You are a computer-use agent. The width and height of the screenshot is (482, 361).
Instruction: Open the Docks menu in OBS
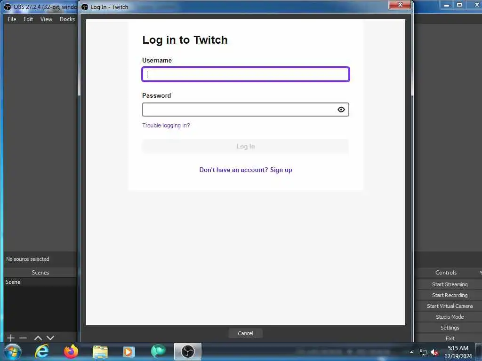67,19
